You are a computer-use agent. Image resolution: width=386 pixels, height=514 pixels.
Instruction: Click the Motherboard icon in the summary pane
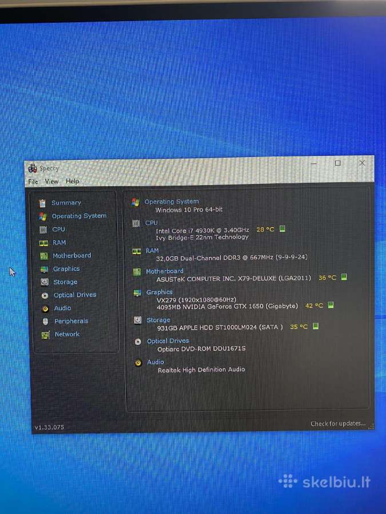[137, 272]
